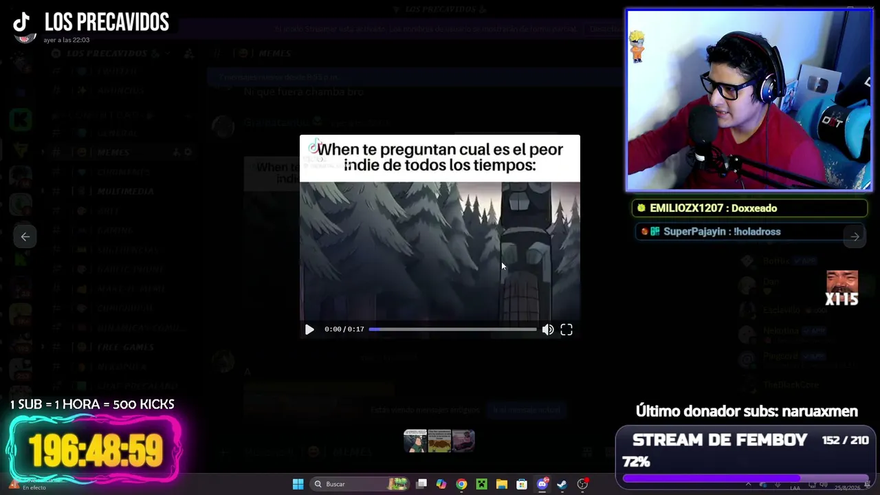Open the Minecraft creeper taskbar icon

[481, 484]
